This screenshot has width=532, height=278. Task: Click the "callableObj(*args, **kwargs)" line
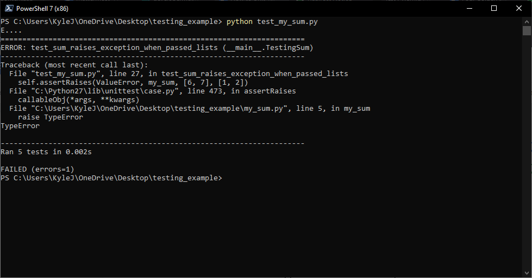79,100
